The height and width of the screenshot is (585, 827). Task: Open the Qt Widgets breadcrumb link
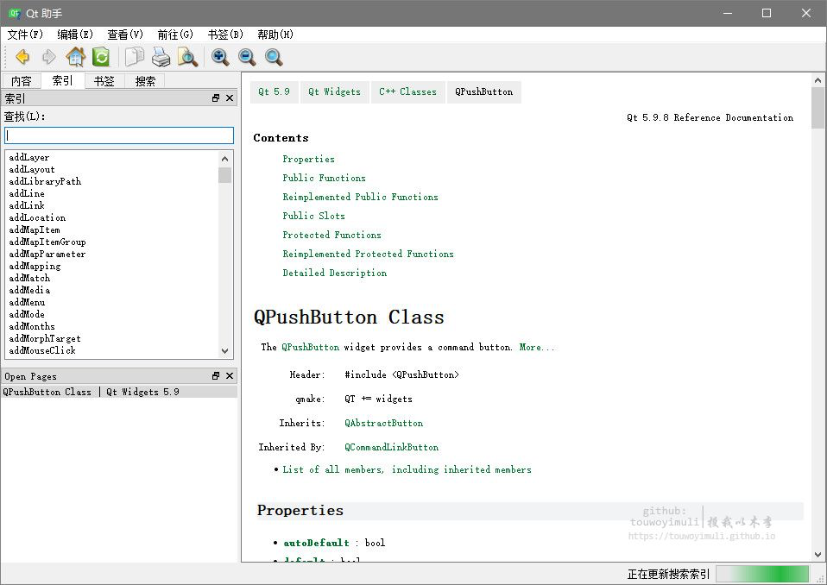tap(334, 91)
